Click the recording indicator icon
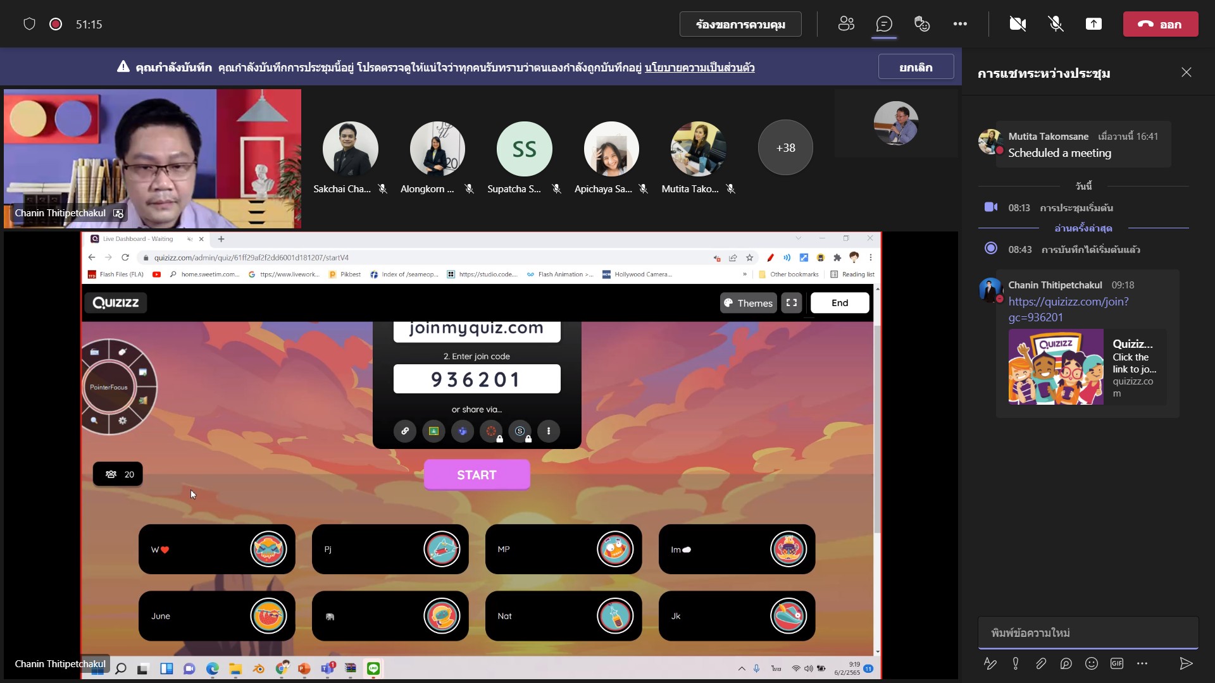Viewport: 1215px width, 683px height. (56, 24)
